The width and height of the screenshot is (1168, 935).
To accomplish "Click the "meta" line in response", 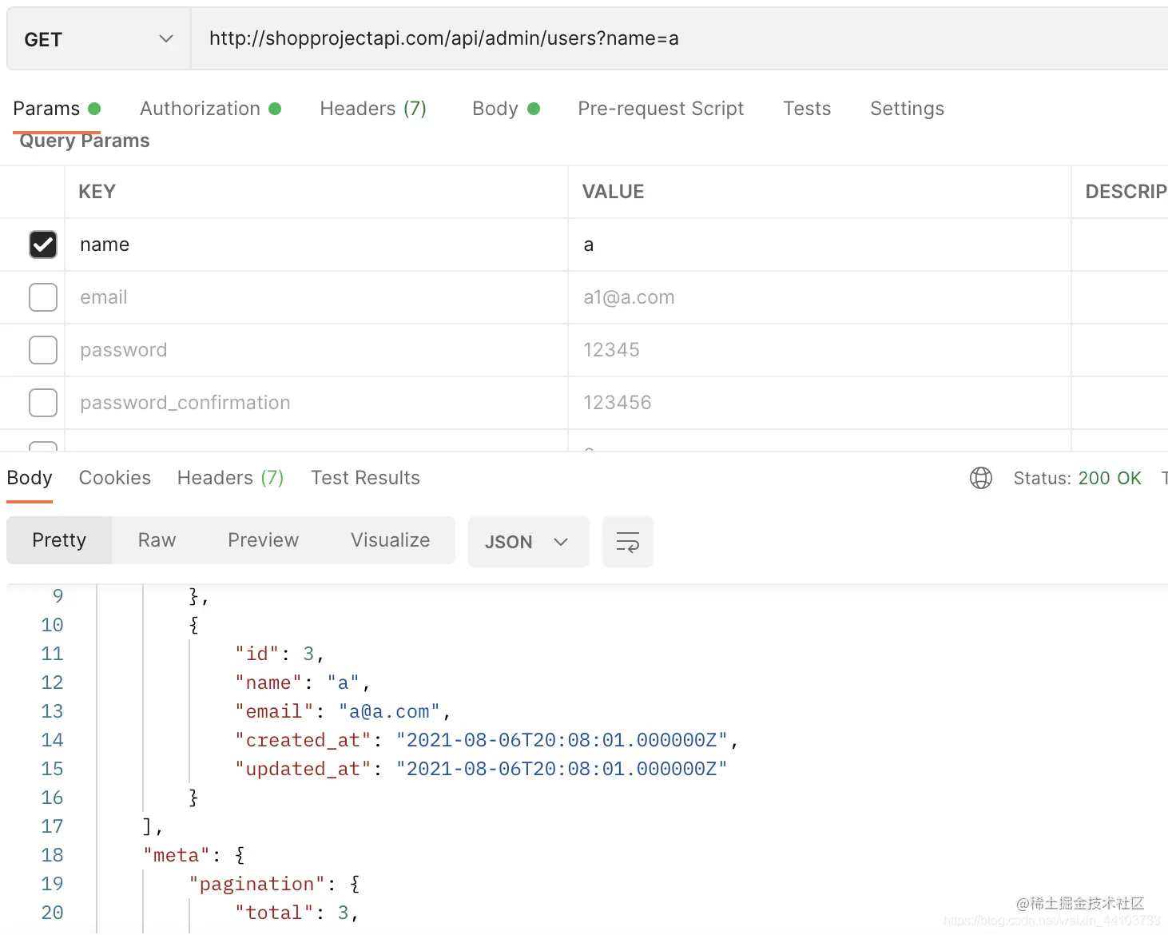I will tap(194, 855).
